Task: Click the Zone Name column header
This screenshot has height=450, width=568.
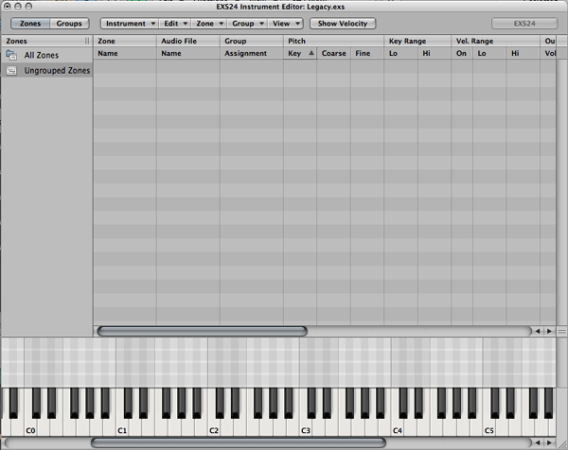Action: pos(125,53)
